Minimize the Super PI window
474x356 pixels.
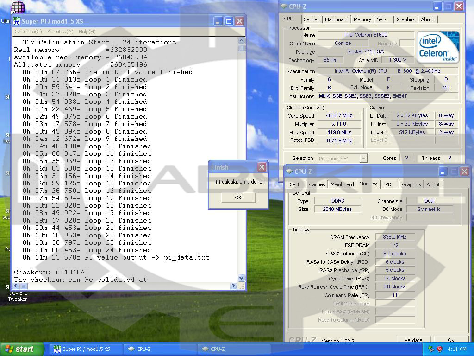coord(218,21)
